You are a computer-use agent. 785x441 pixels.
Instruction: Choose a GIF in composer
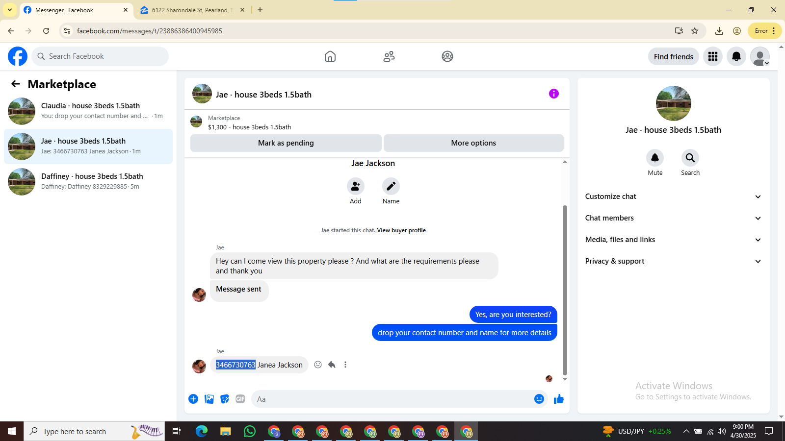[240, 399]
